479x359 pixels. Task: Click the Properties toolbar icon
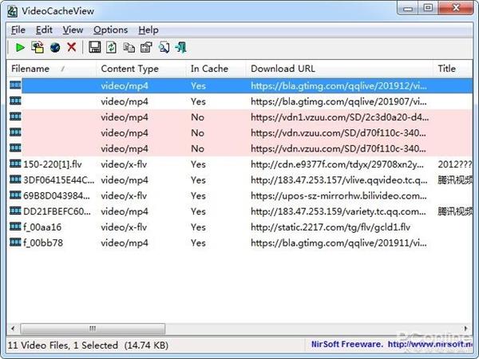[x=146, y=48]
